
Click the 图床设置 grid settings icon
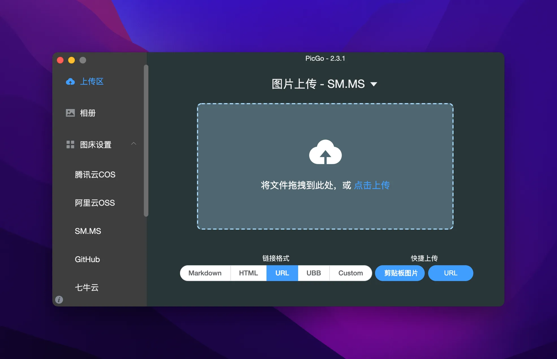[70, 144]
